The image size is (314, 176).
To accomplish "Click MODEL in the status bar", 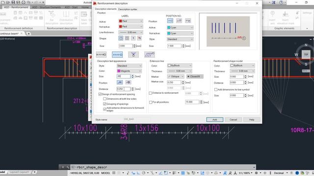I will point(105,173).
